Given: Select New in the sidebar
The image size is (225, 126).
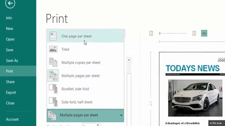Looking at the screenshot, I should click(9, 29).
